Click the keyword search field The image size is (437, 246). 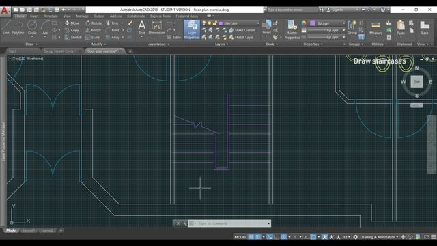pyautogui.click(x=292, y=10)
